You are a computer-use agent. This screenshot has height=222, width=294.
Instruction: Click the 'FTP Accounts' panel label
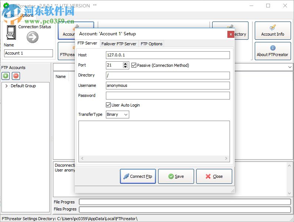13,68
